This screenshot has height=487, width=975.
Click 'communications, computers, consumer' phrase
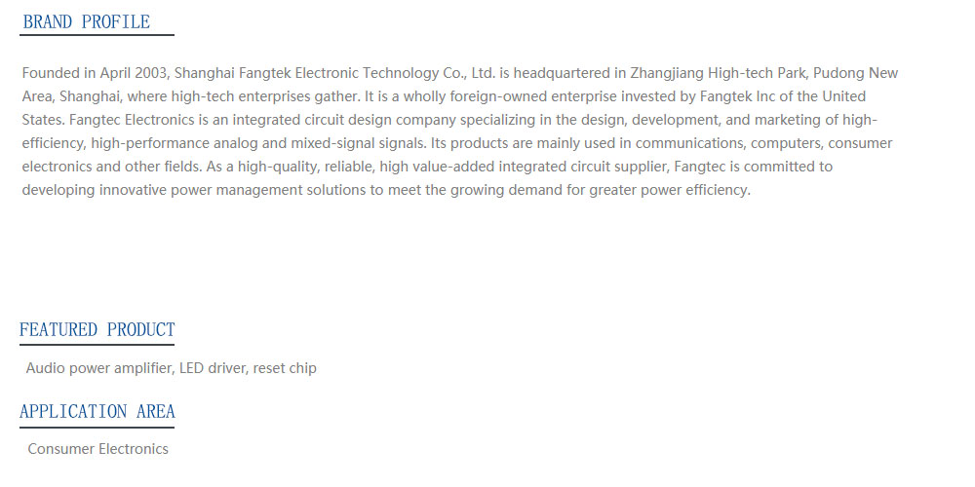(763, 143)
